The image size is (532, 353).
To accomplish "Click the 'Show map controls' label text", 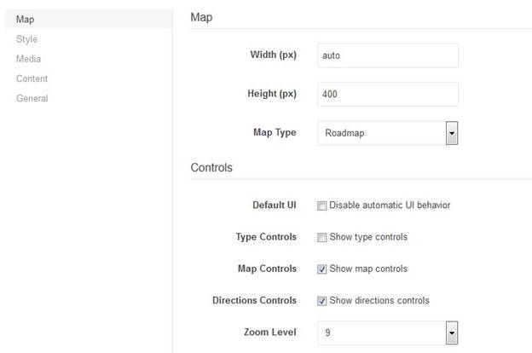I will coord(368,269).
